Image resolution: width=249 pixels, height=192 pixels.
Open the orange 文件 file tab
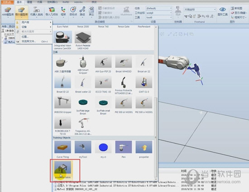pyautogui.click(x=7, y=2)
